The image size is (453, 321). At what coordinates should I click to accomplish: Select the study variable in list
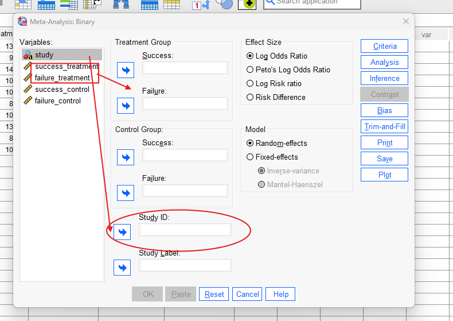pos(44,55)
